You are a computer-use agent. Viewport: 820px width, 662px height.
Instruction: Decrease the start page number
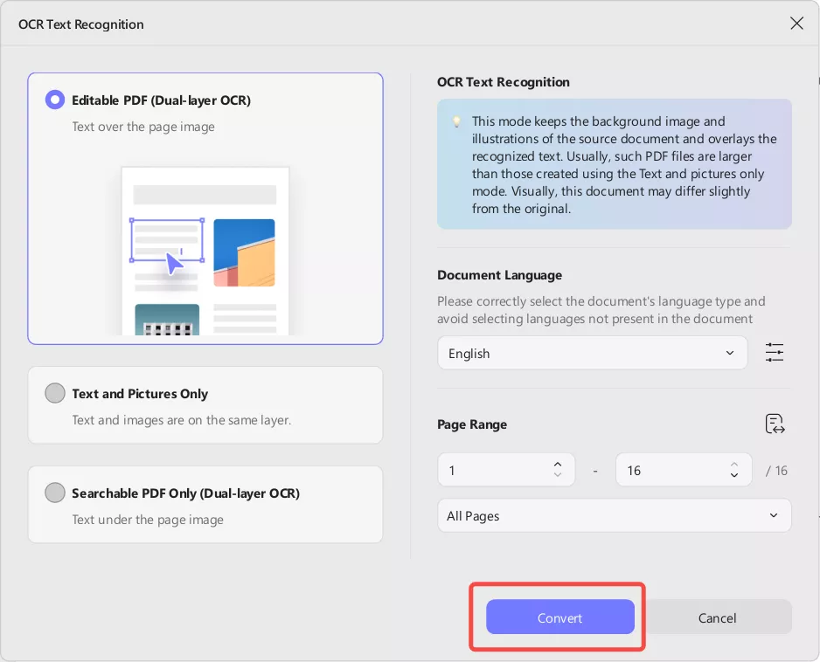pyautogui.click(x=558, y=475)
